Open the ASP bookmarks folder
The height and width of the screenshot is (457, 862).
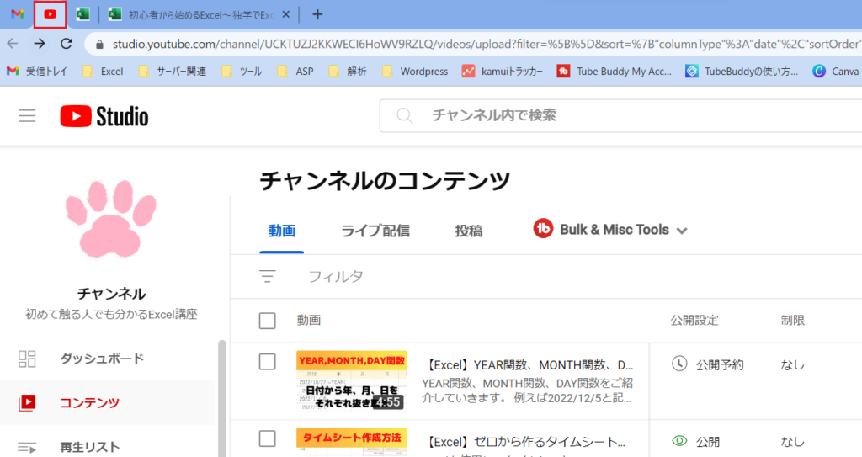pos(295,71)
